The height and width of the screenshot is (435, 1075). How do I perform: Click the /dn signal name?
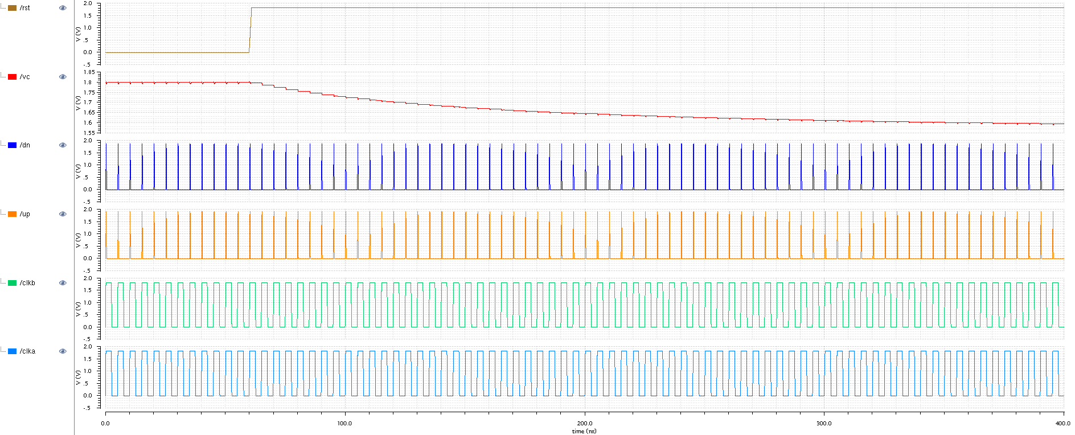tap(25, 145)
